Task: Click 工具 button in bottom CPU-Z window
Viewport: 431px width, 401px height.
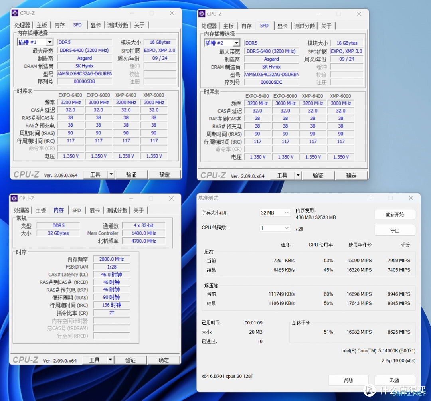Action: tap(95, 360)
